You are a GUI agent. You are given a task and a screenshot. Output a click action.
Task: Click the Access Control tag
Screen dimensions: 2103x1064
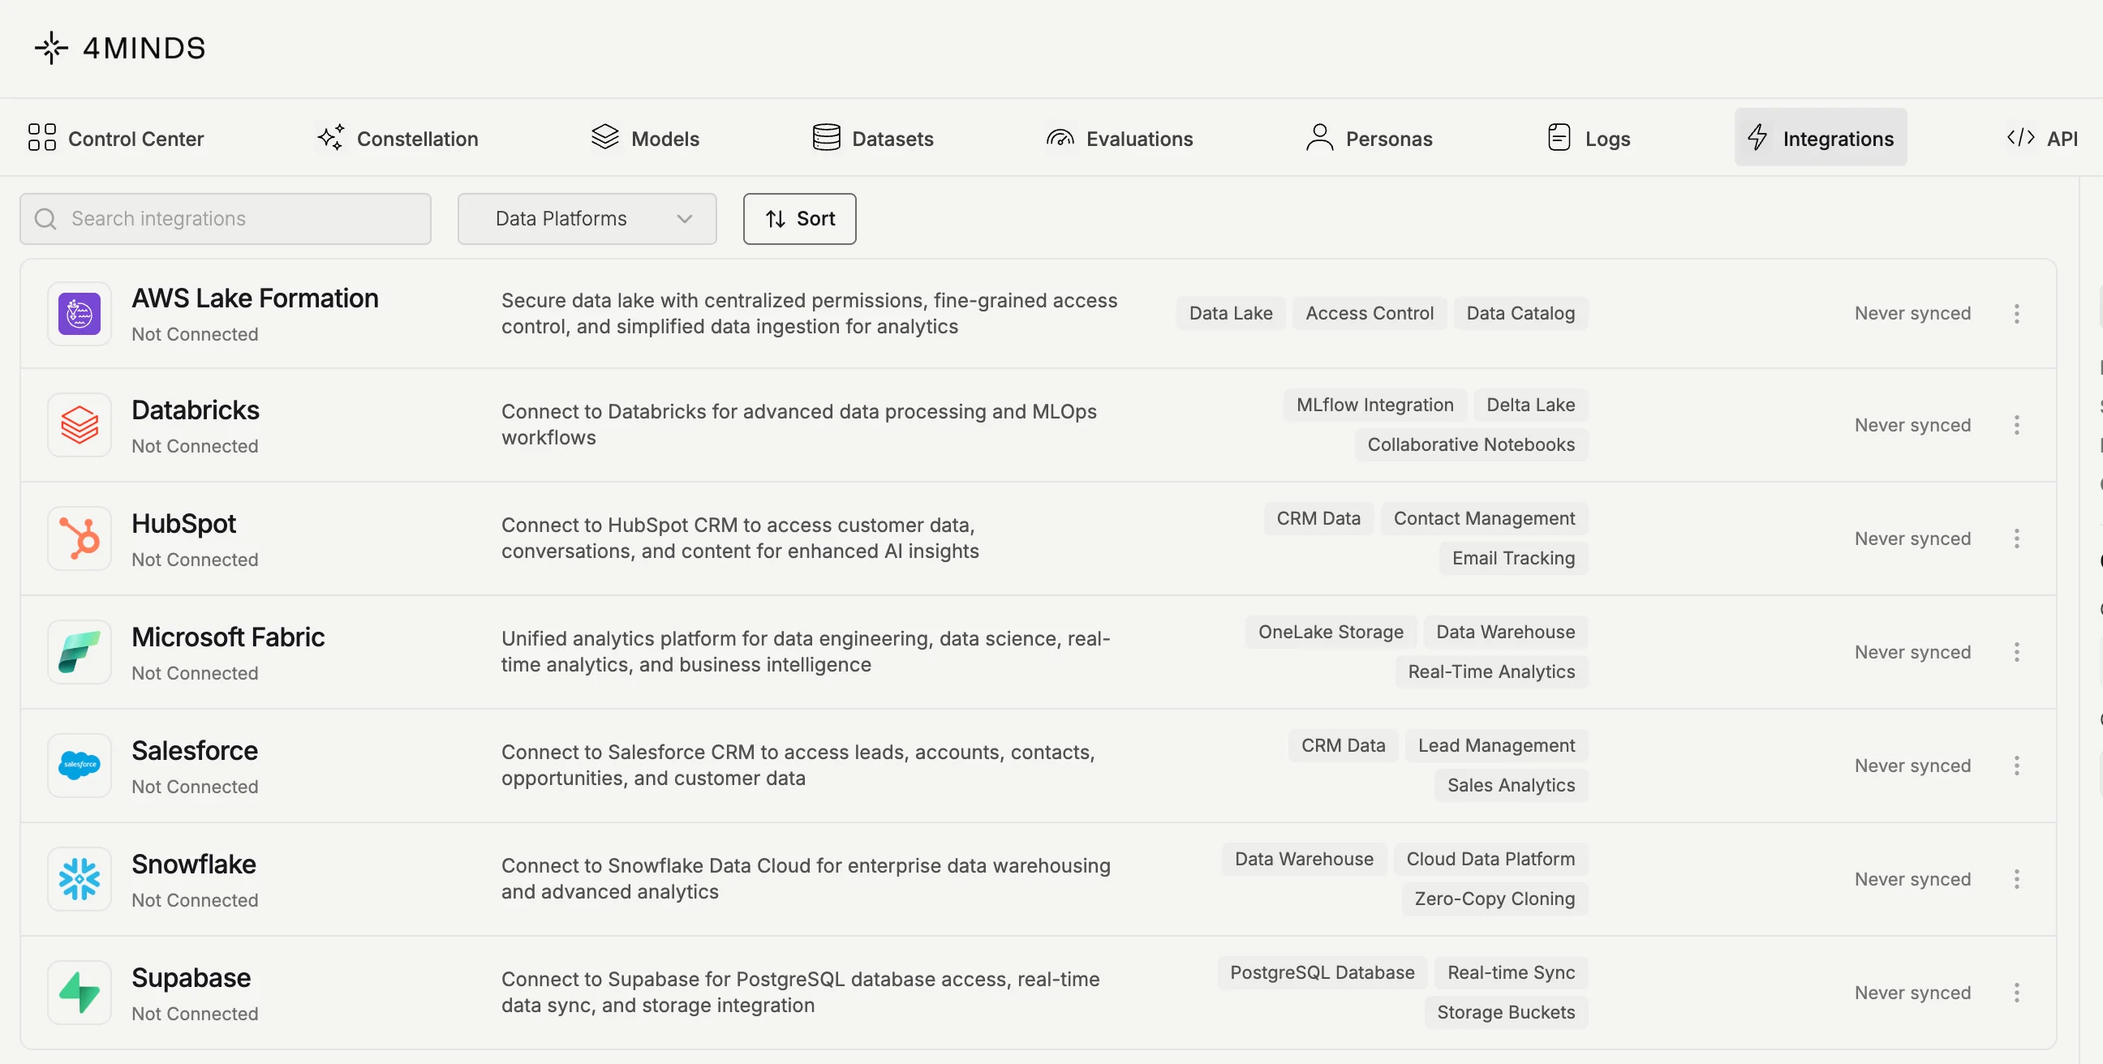[1369, 313]
